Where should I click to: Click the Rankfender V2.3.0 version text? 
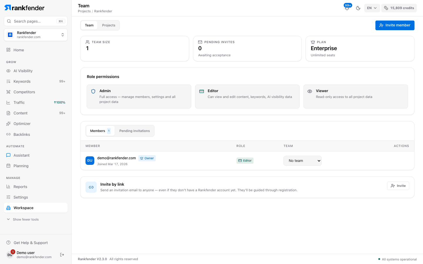coord(92,259)
